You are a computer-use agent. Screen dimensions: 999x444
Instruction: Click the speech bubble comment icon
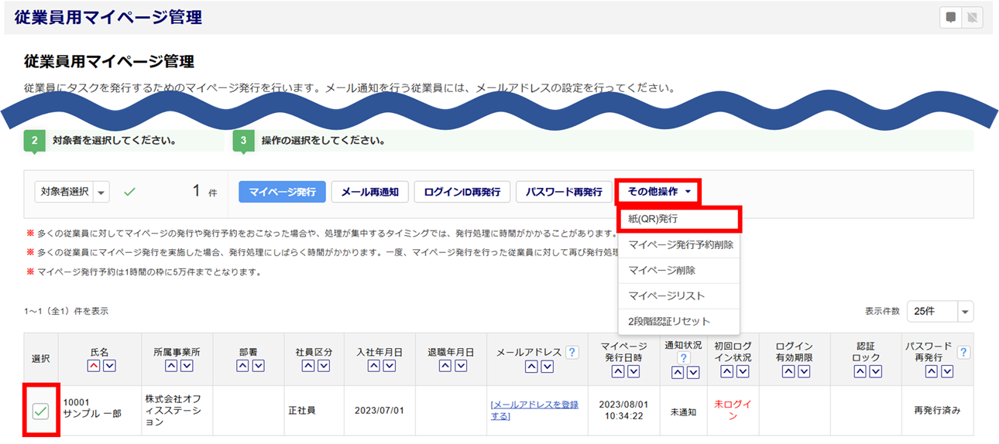950,18
